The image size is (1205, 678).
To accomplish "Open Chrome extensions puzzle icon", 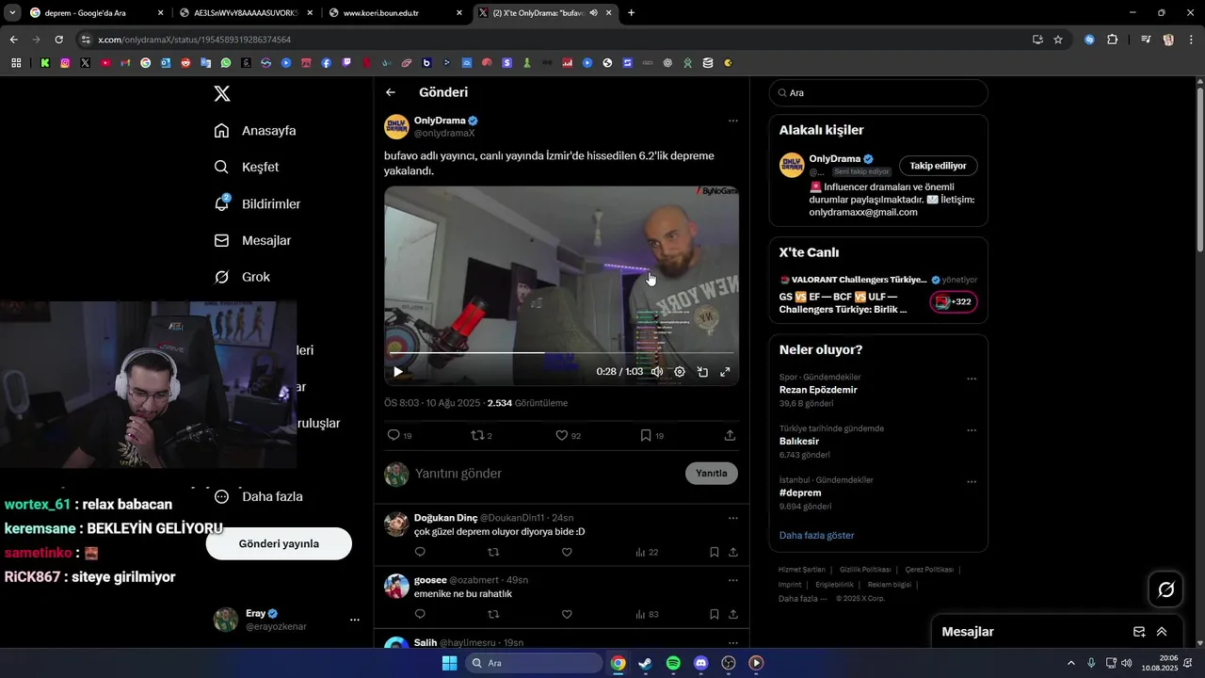I will point(1113,40).
